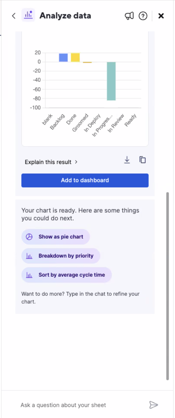Select the send arrow to submit a question
Image resolution: width=175 pixels, height=418 pixels.
[154, 405]
